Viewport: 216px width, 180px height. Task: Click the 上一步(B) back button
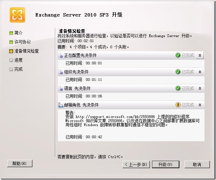(x=136, y=164)
